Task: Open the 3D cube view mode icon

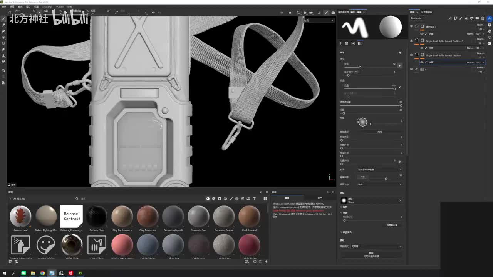Action: coord(305,13)
